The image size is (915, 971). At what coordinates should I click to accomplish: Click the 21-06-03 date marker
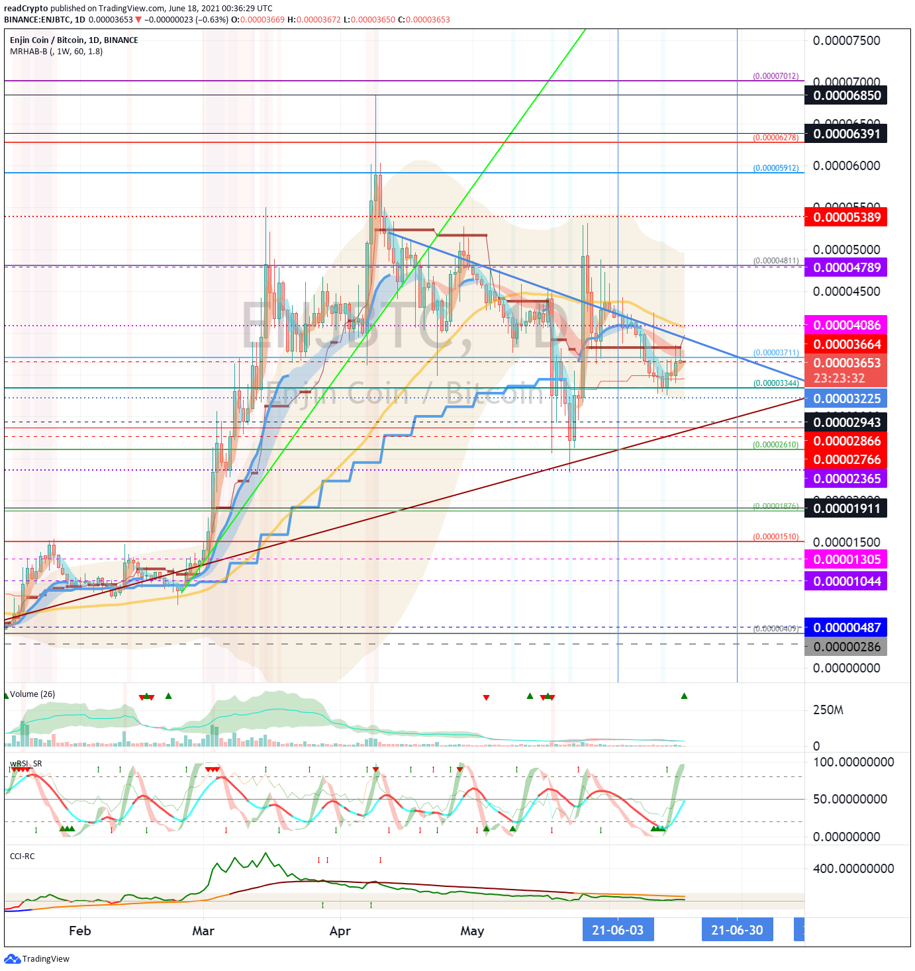tap(618, 930)
